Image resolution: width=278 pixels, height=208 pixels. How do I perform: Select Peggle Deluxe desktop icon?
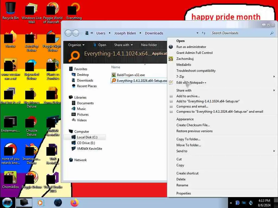pos(31,180)
